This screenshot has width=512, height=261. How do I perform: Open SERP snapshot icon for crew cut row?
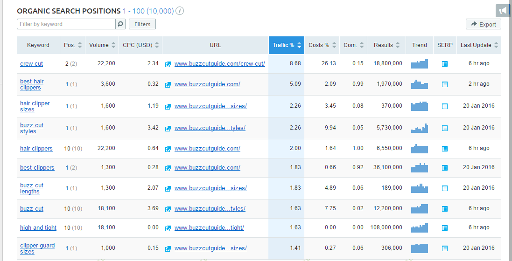tap(444, 64)
